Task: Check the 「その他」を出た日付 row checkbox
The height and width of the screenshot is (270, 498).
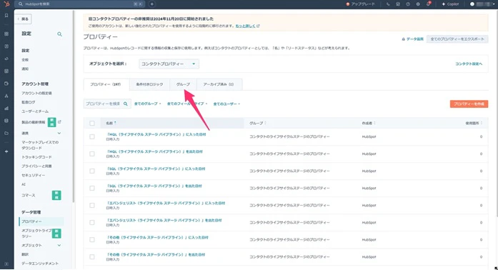Action: 92,256
